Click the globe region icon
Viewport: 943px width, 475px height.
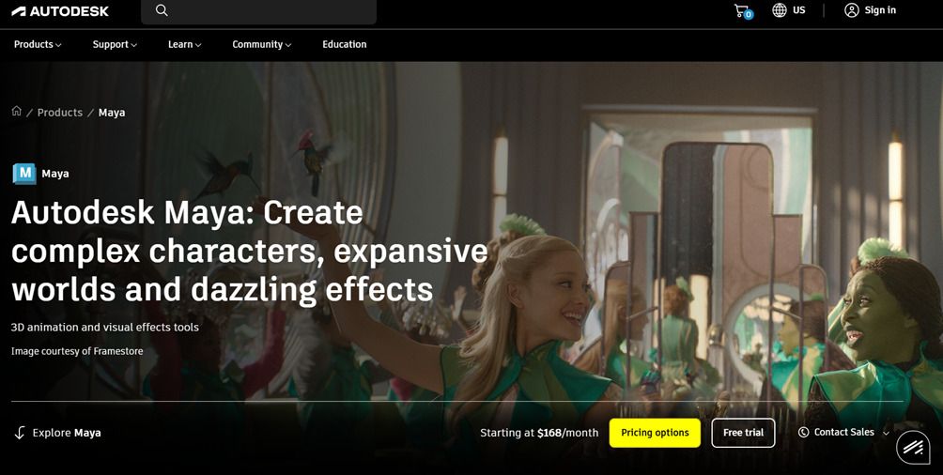780,10
